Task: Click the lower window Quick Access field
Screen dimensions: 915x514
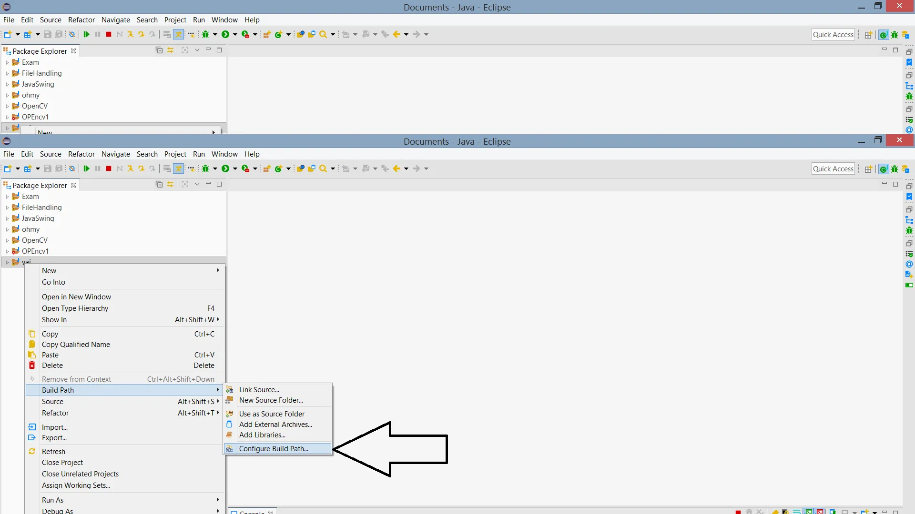Action: (833, 168)
